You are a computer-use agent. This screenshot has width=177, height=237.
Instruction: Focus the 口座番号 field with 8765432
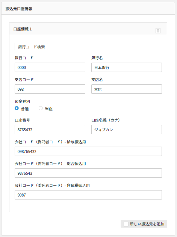click(50, 129)
